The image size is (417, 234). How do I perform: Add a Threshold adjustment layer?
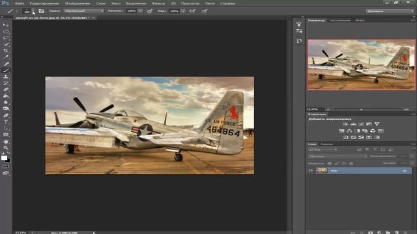click(x=361, y=137)
